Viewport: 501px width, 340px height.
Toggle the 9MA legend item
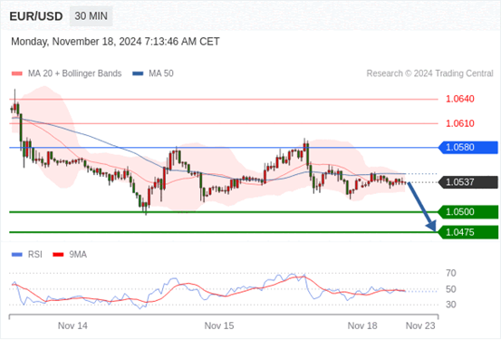point(70,255)
